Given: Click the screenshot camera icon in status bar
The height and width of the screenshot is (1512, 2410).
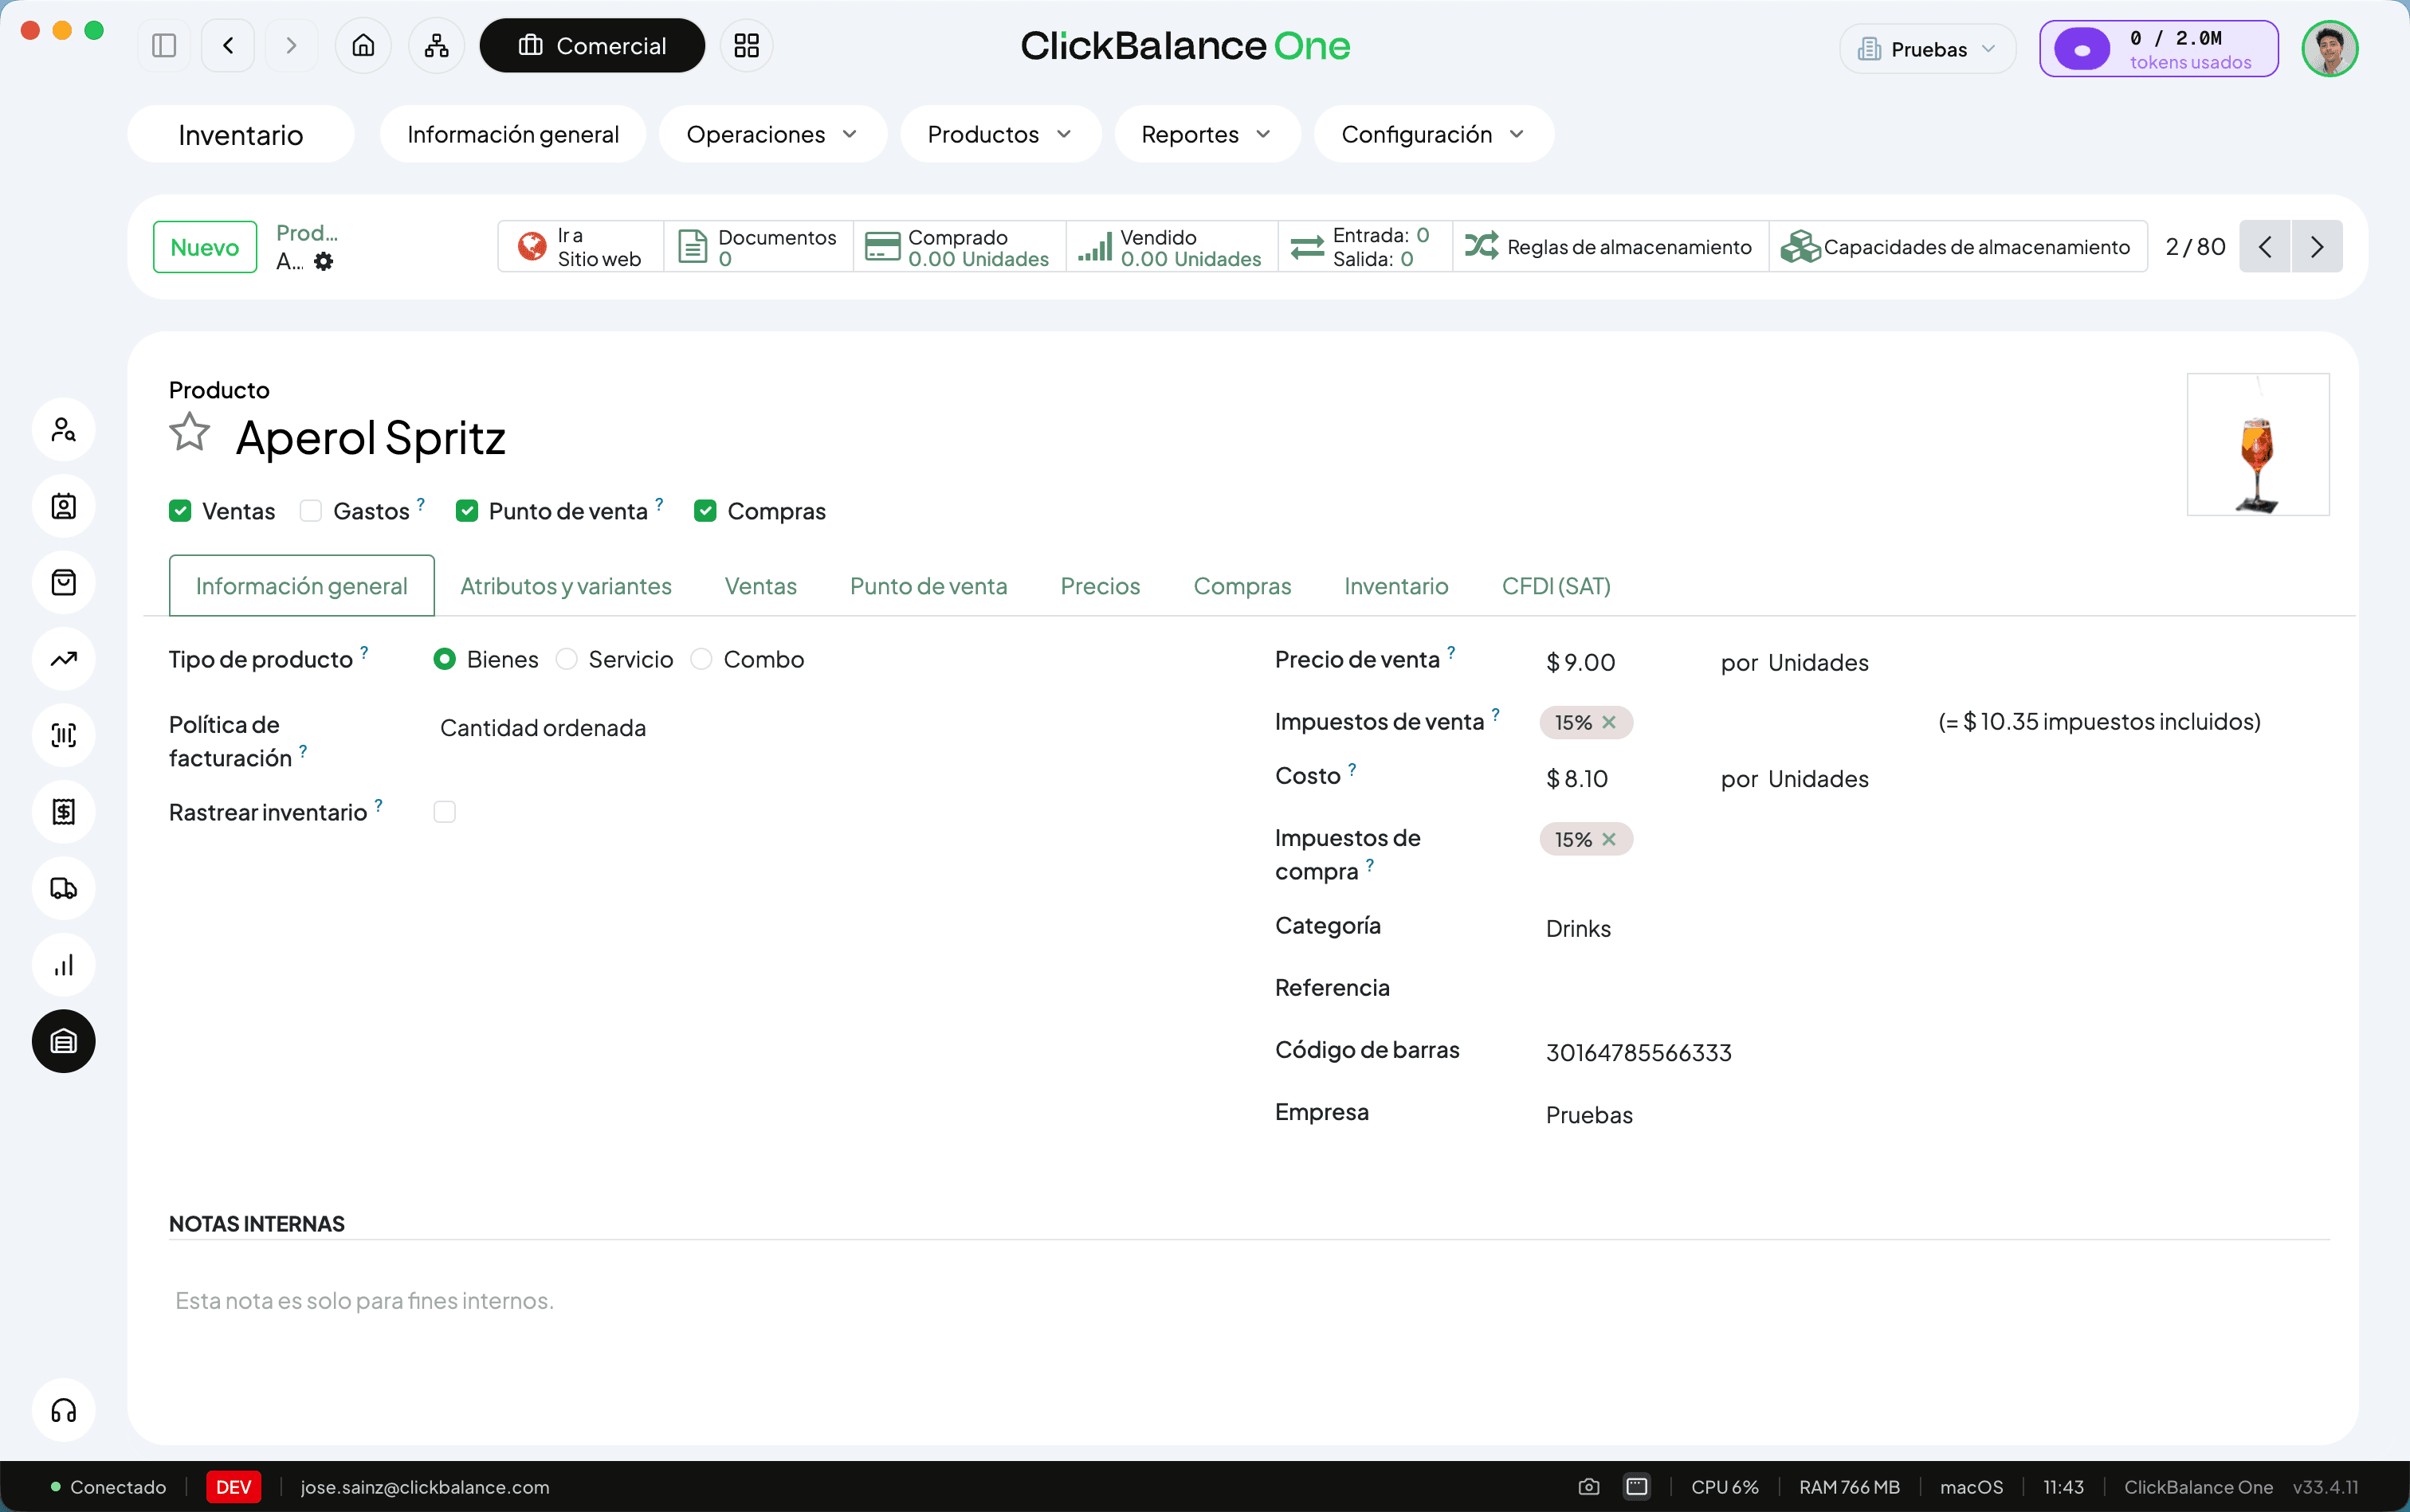Looking at the screenshot, I should pos(1588,1487).
